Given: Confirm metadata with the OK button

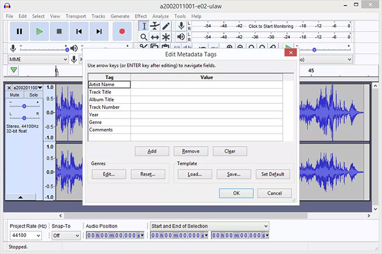Looking at the screenshot, I should 236,193.
